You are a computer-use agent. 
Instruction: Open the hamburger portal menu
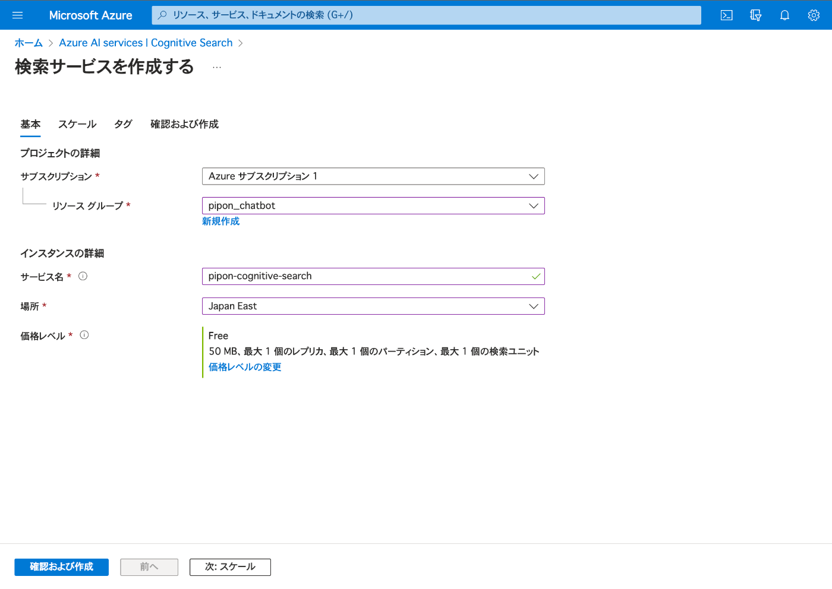click(17, 15)
